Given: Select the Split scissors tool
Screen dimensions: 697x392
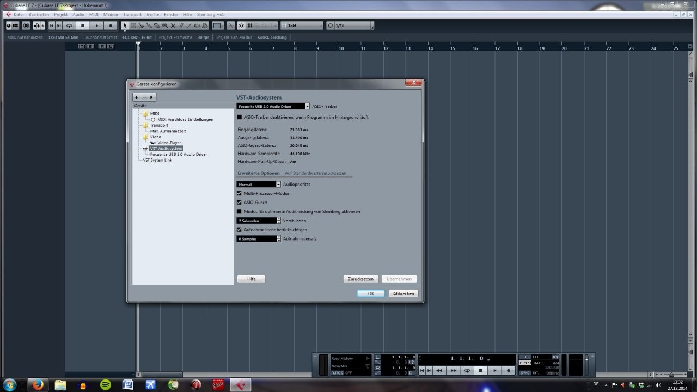Looking at the screenshot, I should point(141,26).
